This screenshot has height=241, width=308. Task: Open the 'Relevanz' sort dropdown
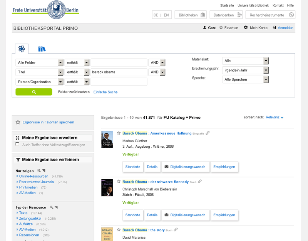pos(275,117)
